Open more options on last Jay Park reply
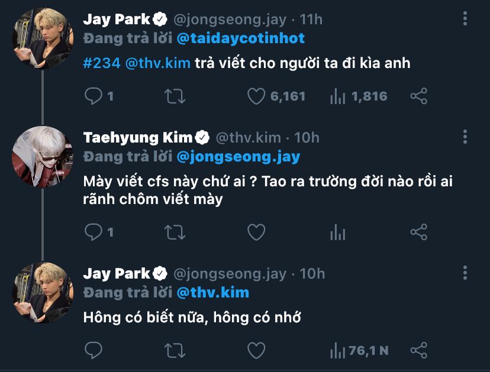Image resolution: width=490 pixels, height=372 pixels. pos(466,274)
